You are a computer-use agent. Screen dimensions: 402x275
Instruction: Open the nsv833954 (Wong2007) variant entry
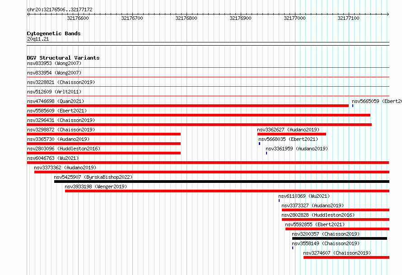pos(54,73)
